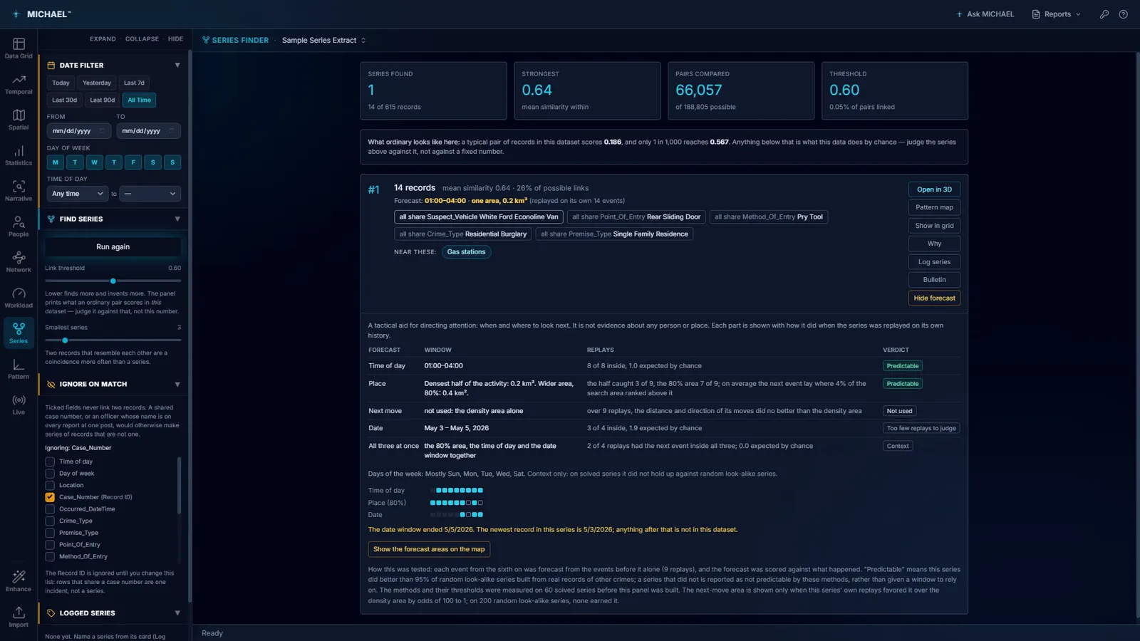Screen dimensions: 1140x641
Task: Open the Statistics sidebar icon
Action: 19,155
